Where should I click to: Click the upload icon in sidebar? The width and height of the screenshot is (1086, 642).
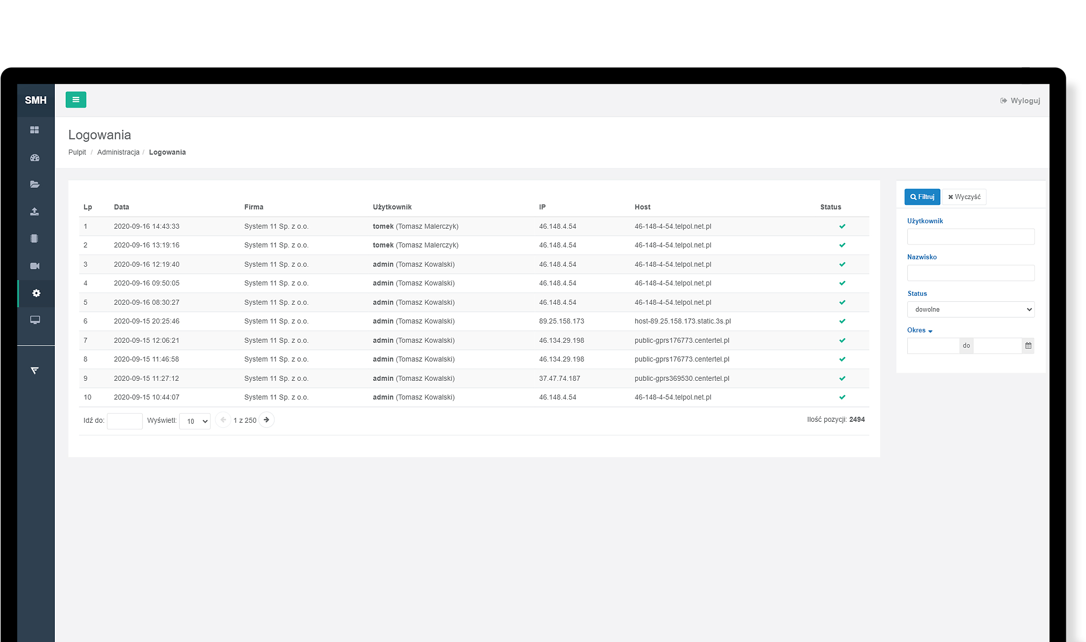point(35,212)
